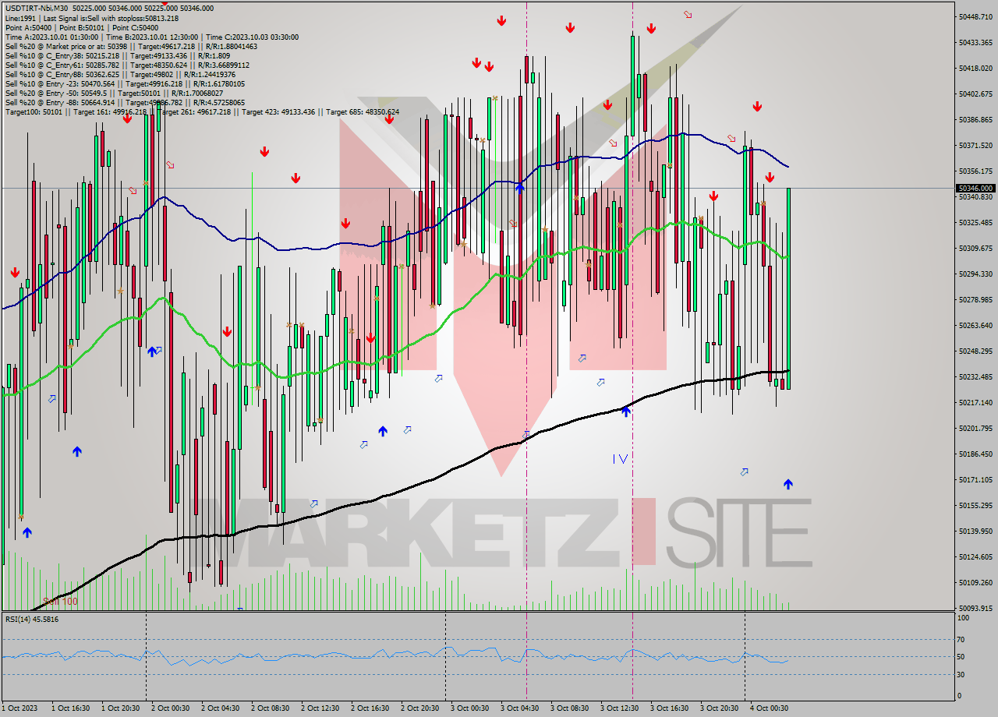
Task: Click the '3 Oct 16:30' time axis label
Action: pyautogui.click(x=669, y=708)
